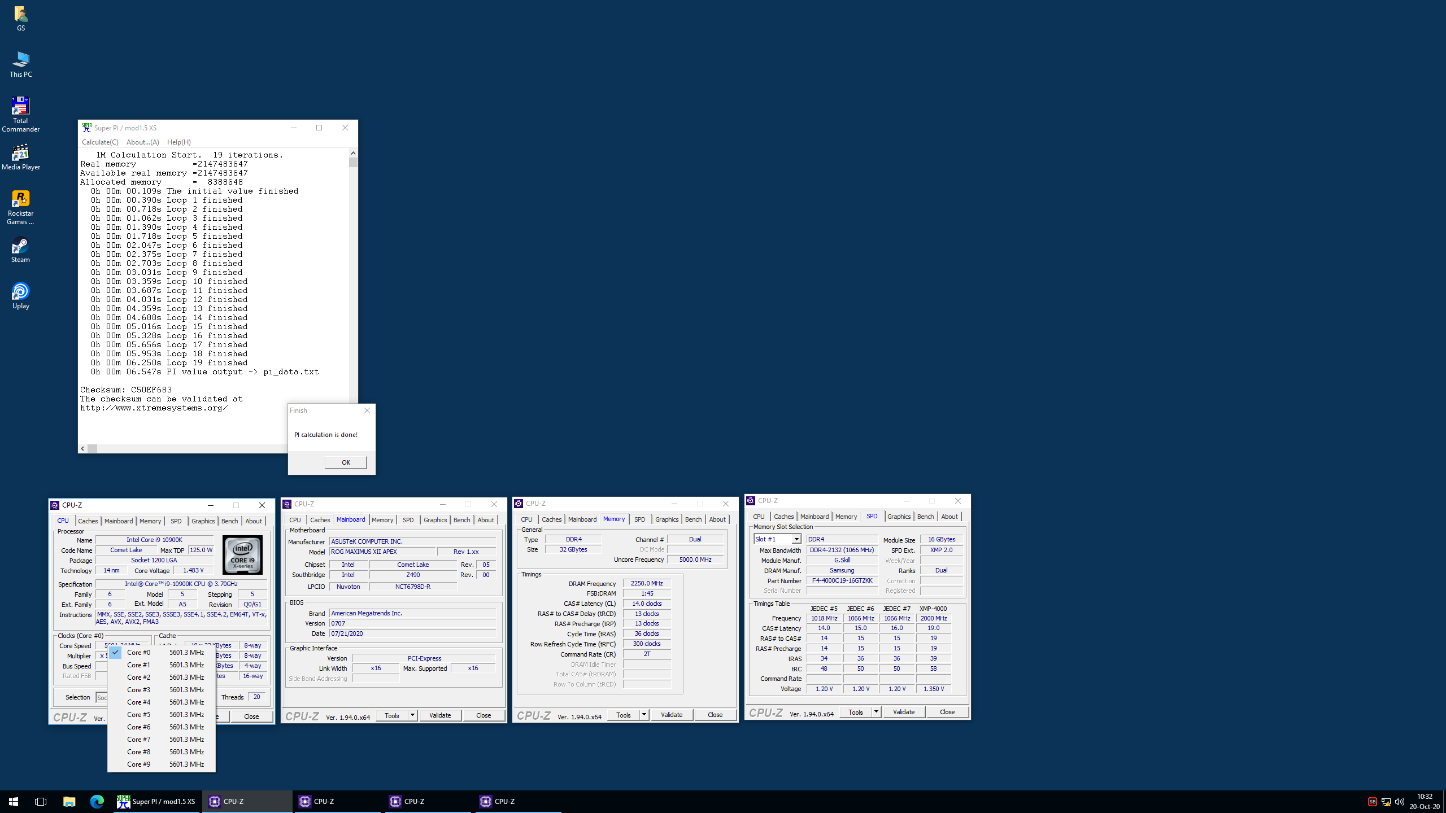The height and width of the screenshot is (813, 1446).
Task: Switch to Caches tab in first CPU-Z window
Action: point(88,521)
